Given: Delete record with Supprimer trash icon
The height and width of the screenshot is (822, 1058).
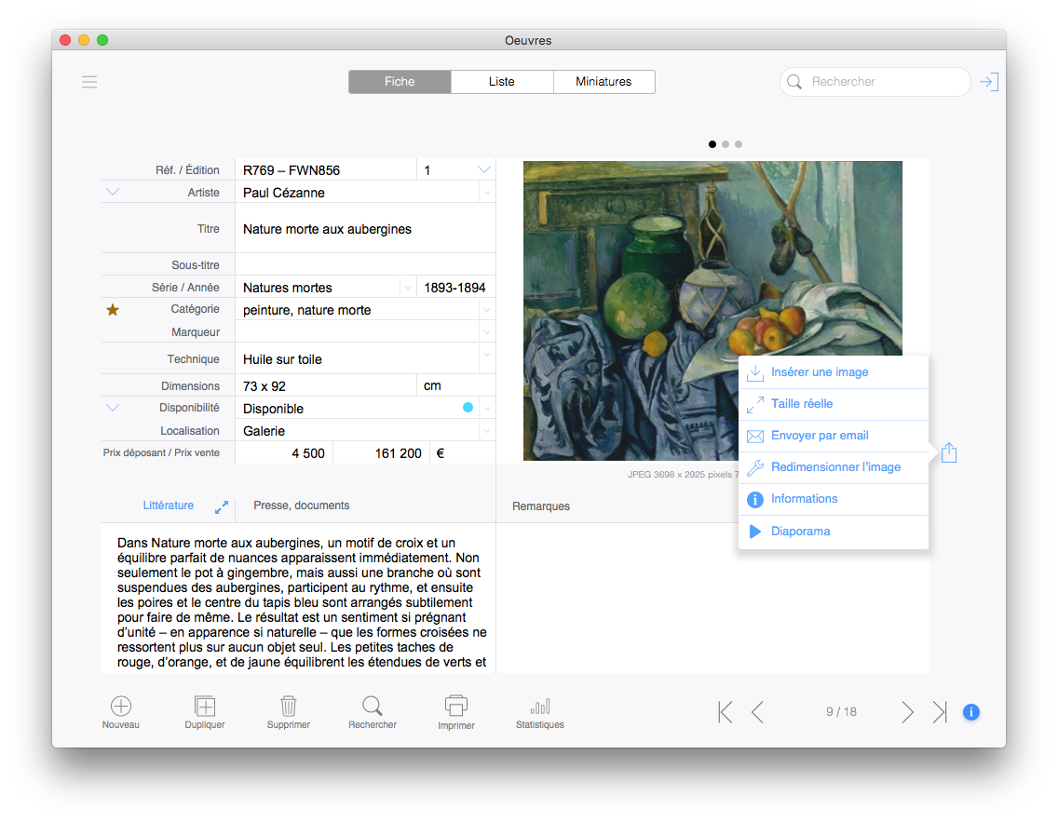Looking at the screenshot, I should pyautogui.click(x=289, y=707).
